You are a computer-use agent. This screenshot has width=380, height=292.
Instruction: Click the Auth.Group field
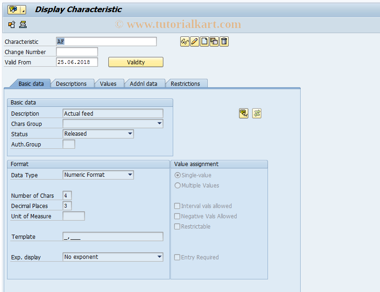click(69, 144)
